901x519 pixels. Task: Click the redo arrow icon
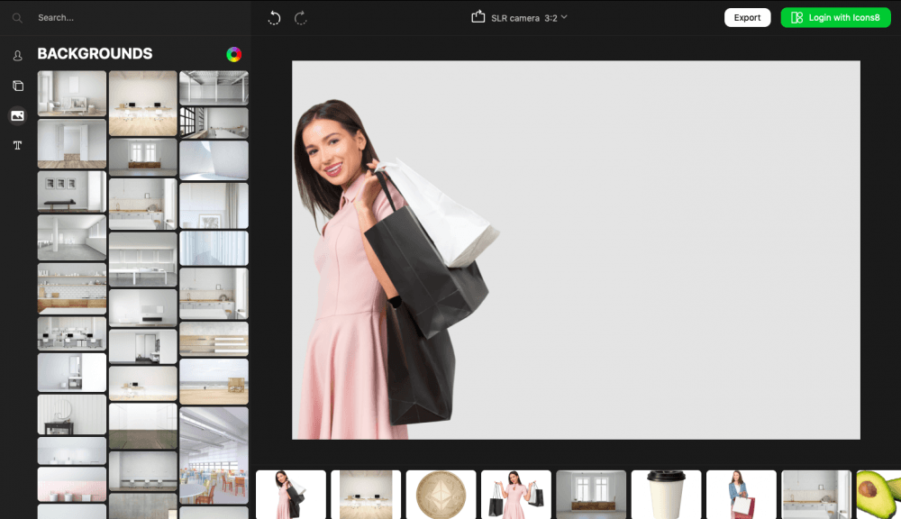301,18
